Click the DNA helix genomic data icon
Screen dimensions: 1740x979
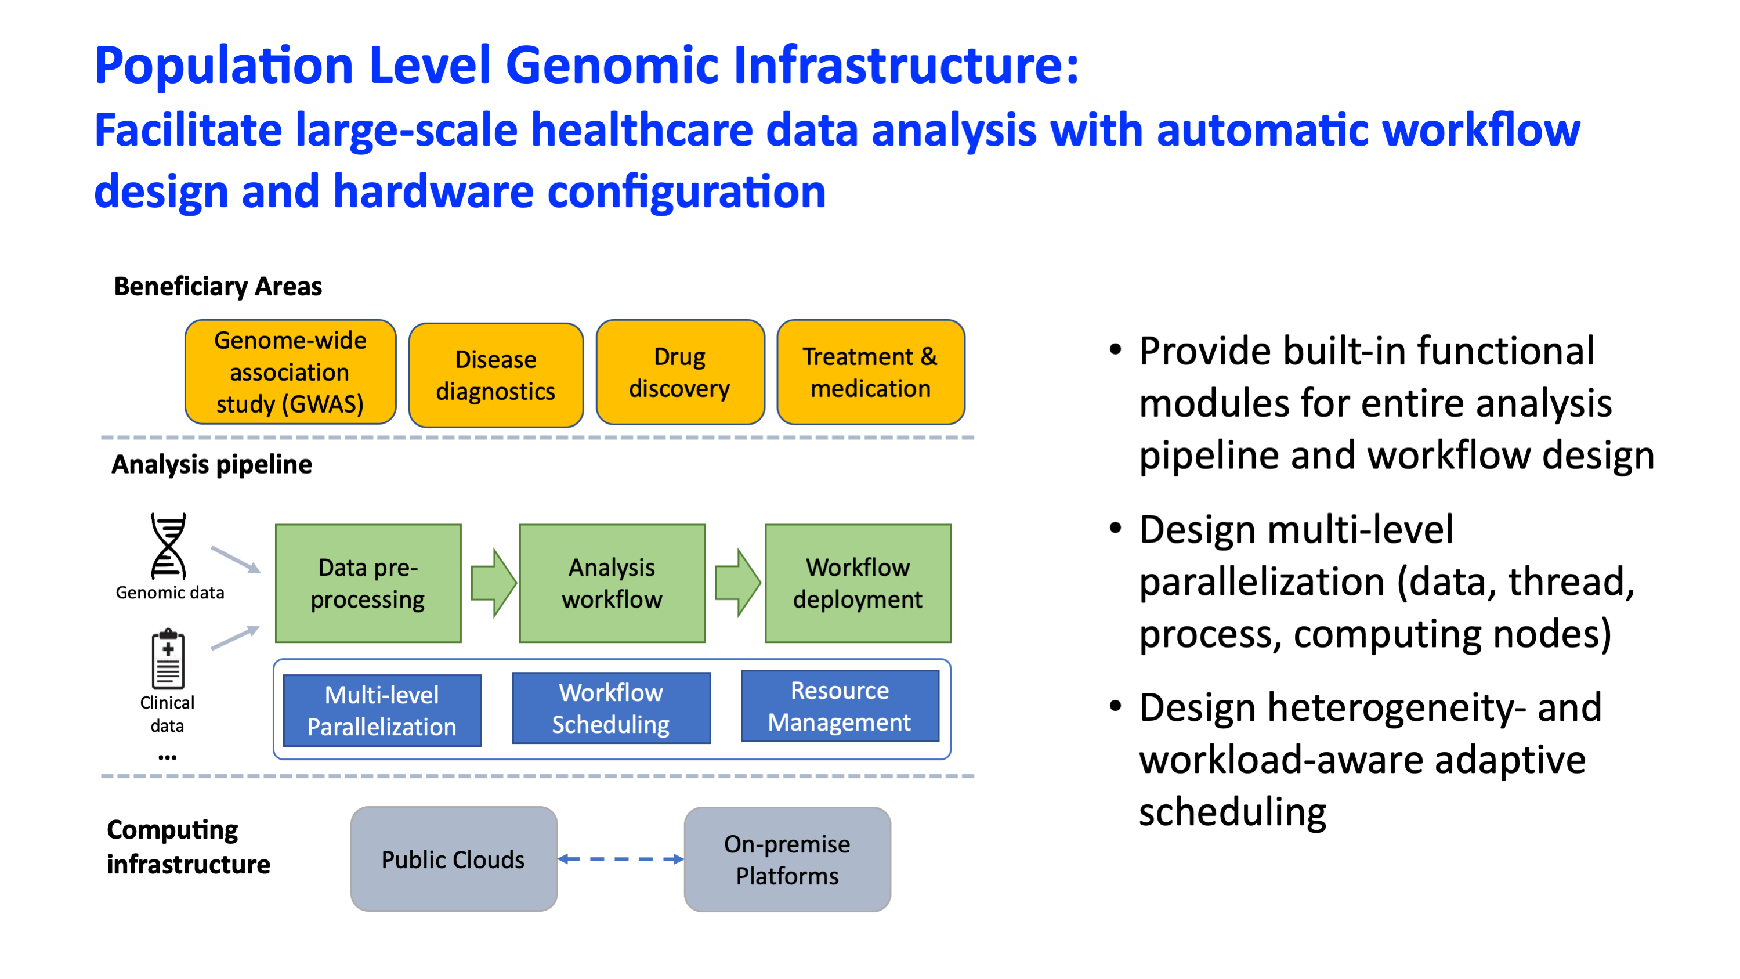[168, 546]
